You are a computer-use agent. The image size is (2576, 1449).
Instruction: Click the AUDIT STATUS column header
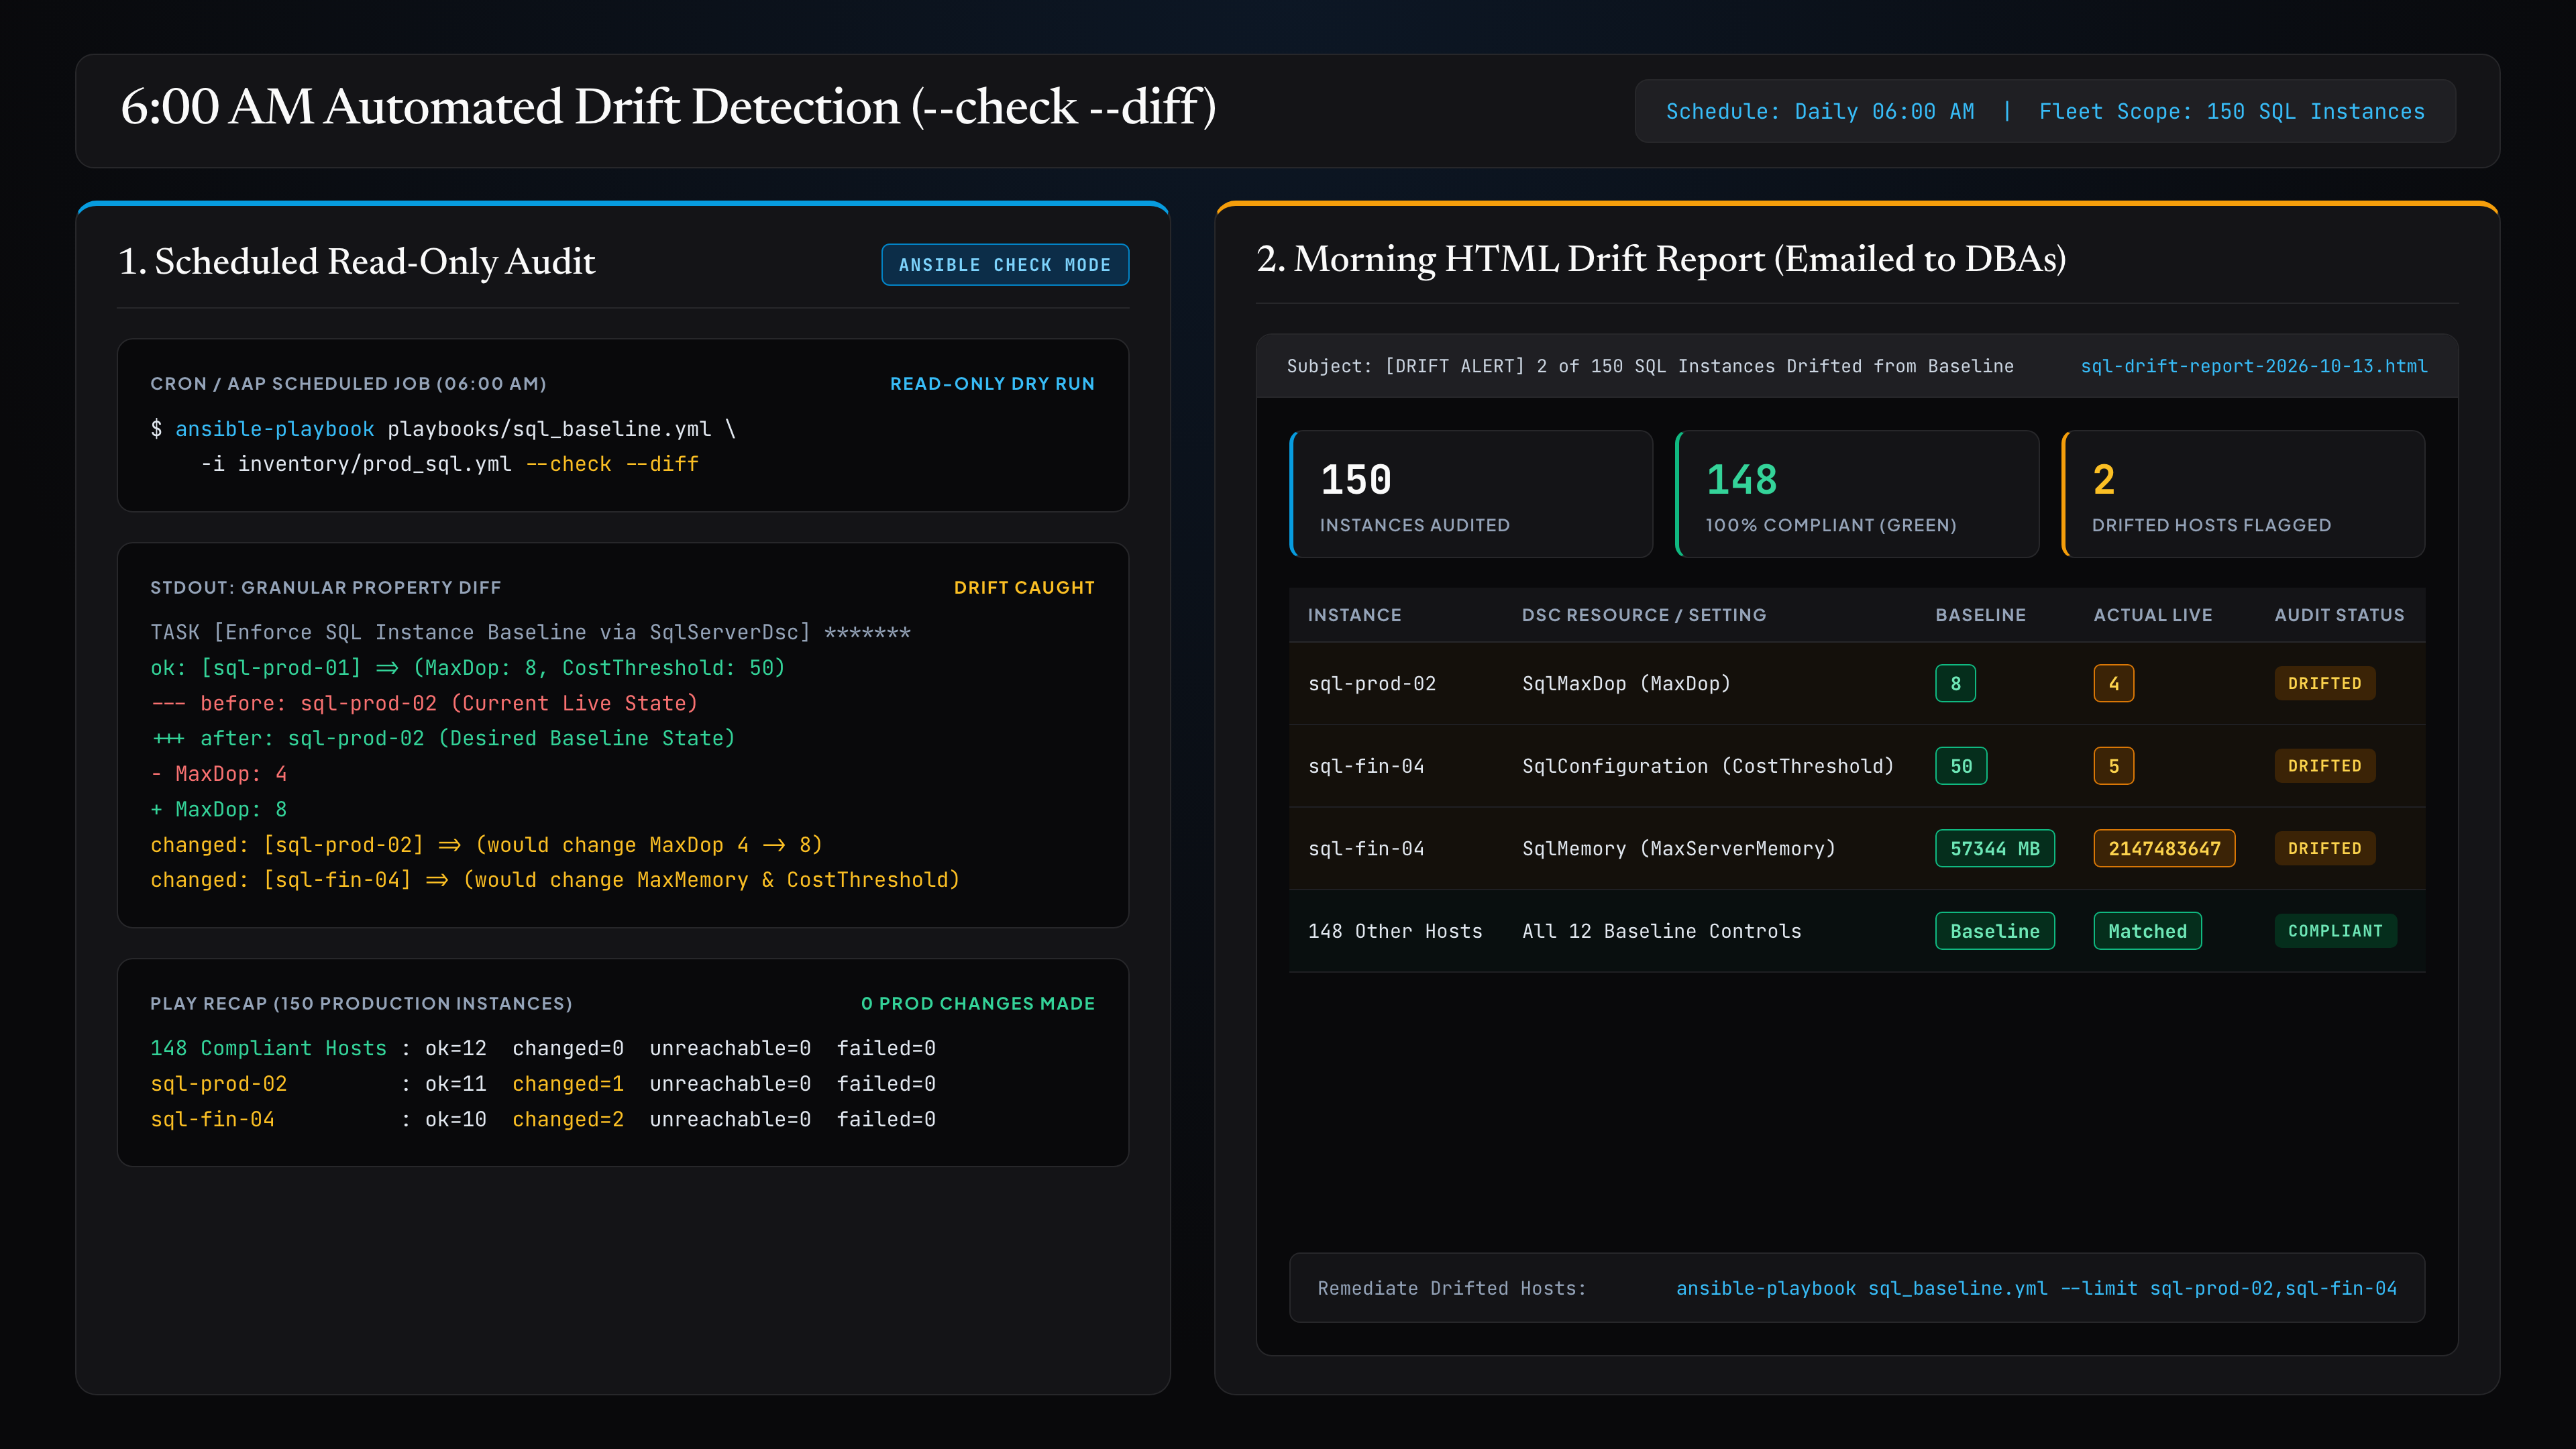[2340, 615]
